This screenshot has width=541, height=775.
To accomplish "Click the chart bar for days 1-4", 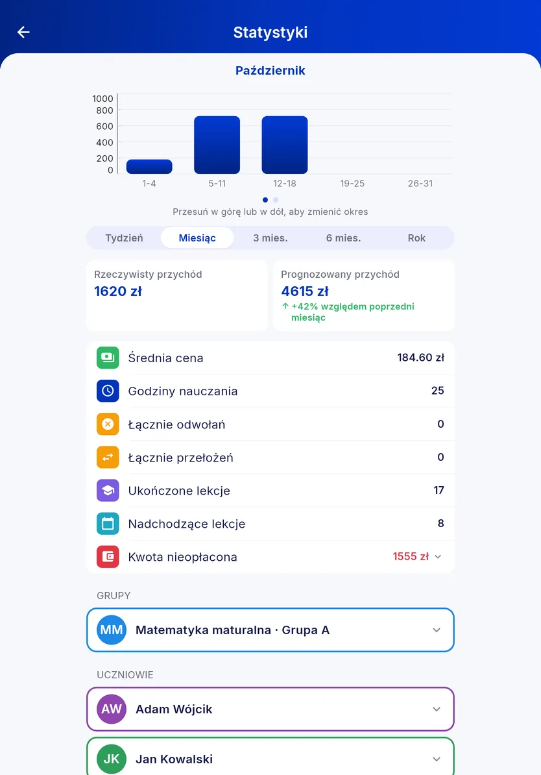I will tap(149, 167).
